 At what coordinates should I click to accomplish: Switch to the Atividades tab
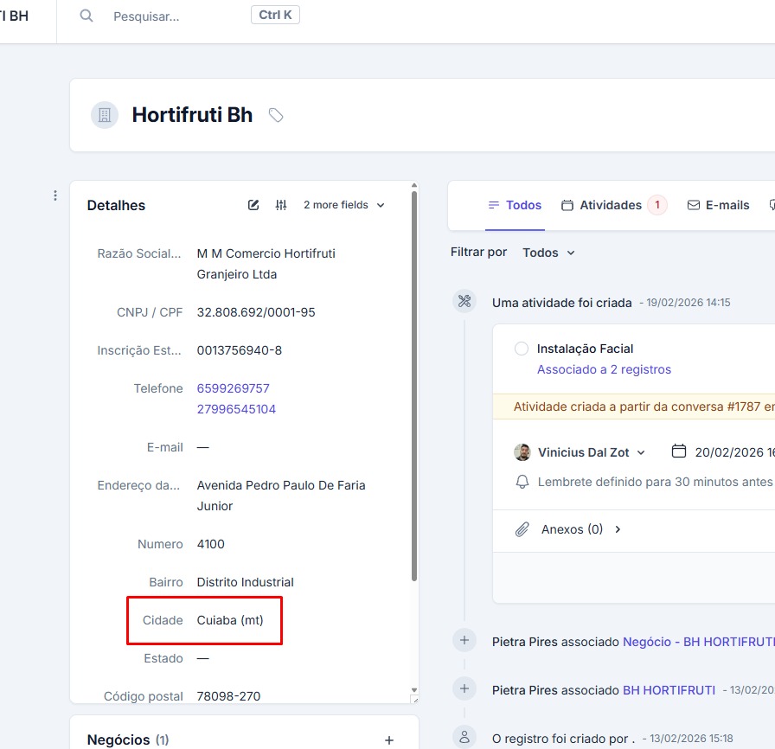[x=611, y=205]
